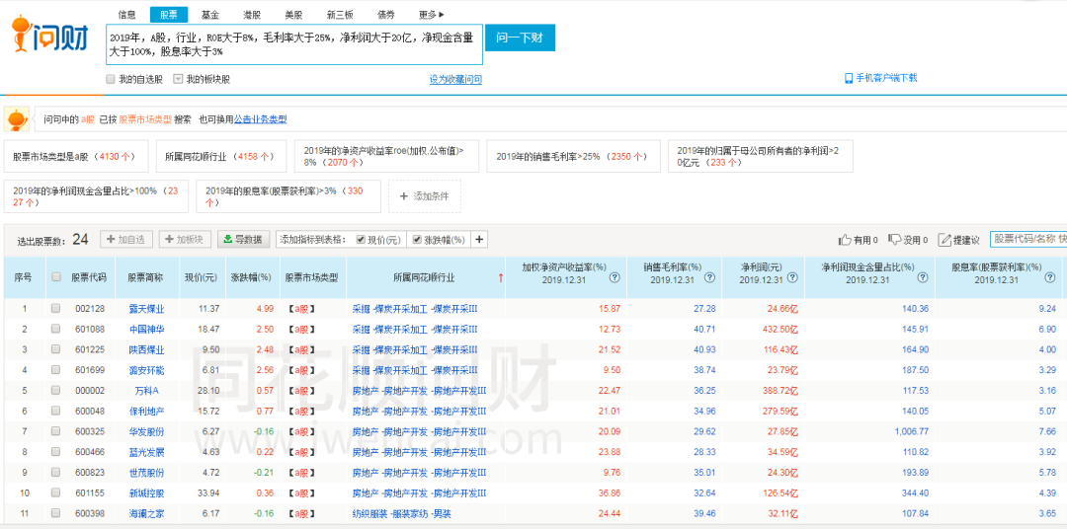This screenshot has width=1067, height=529.
Task: Check the row checkbox for 海澜之家
Action: [55, 513]
